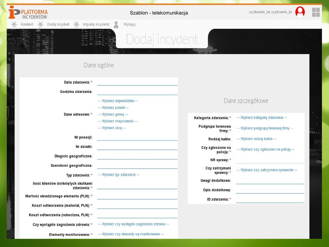Screen dimensions: 329x247
Task: Click the Platforma Incydentów logo
Action: point(28,12)
